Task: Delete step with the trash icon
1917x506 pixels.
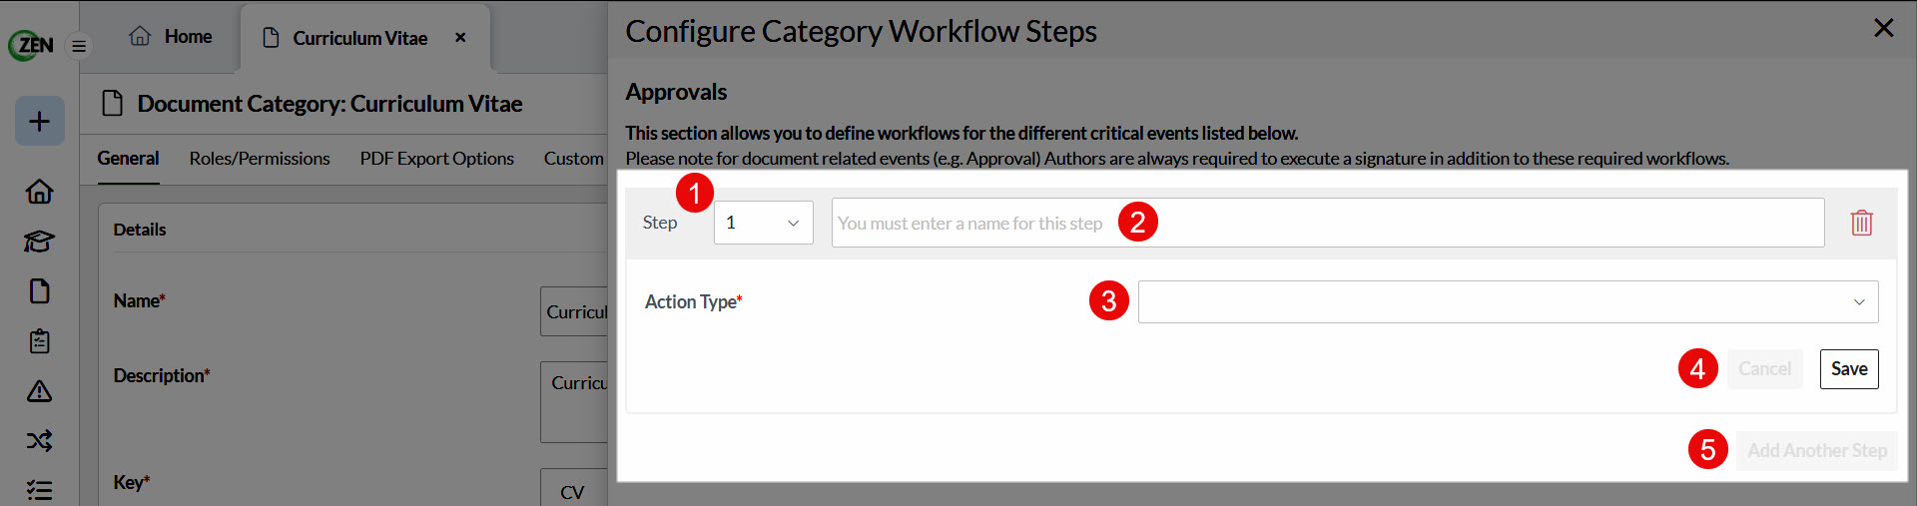Action: click(1861, 223)
